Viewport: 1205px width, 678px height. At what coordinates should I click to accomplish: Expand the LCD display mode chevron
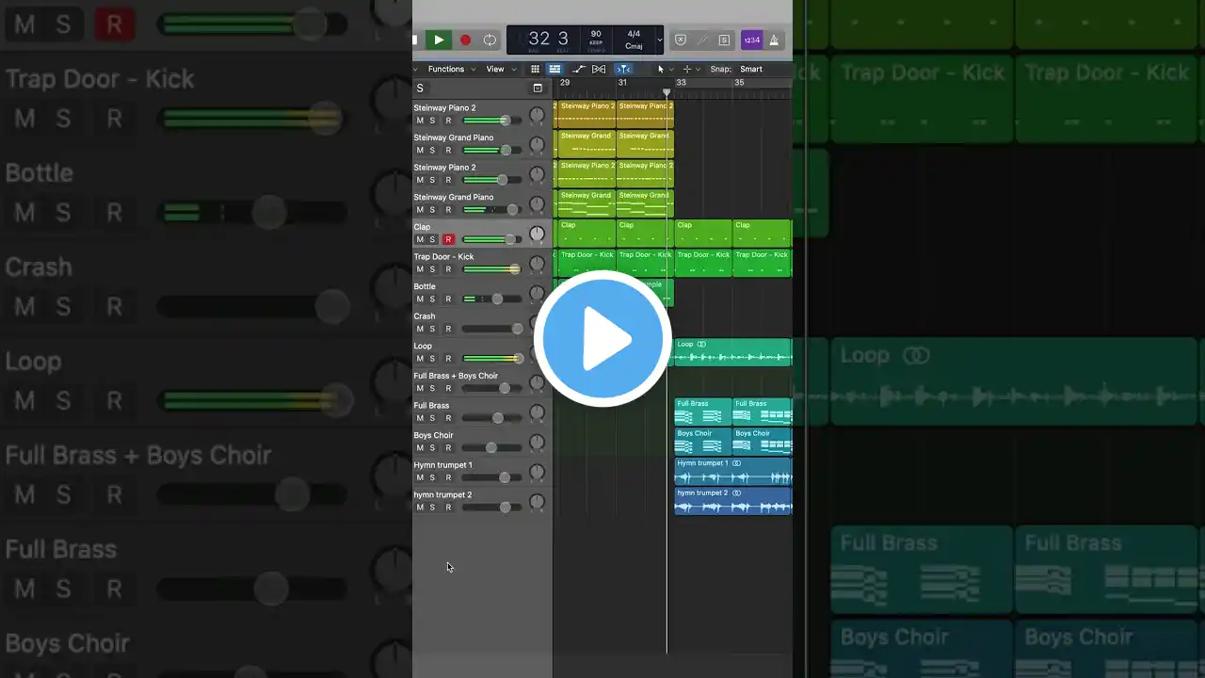[x=659, y=40]
